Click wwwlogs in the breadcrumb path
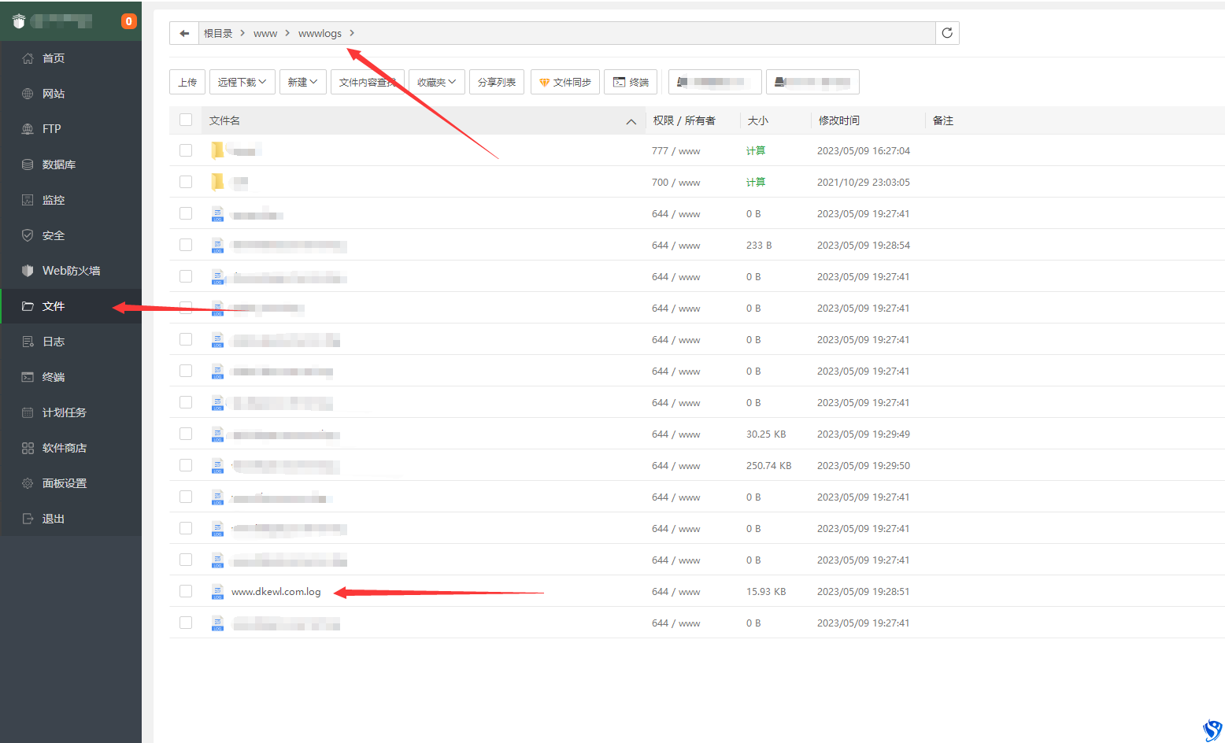This screenshot has height=743, width=1225. coord(320,33)
